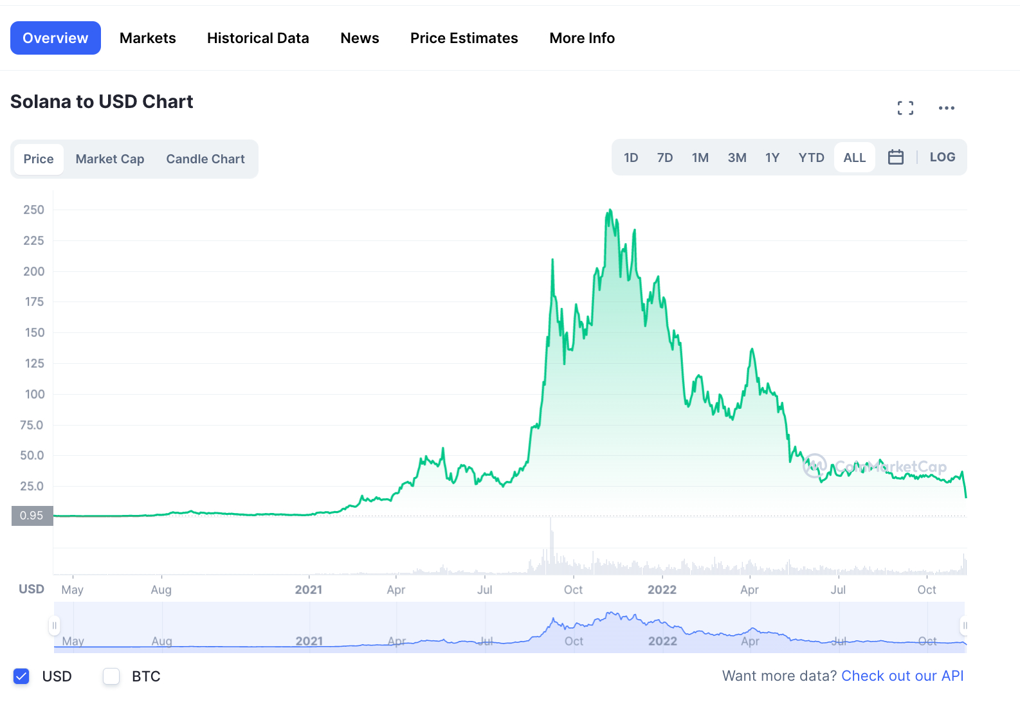
Task: Go to the News tab
Action: click(x=360, y=38)
